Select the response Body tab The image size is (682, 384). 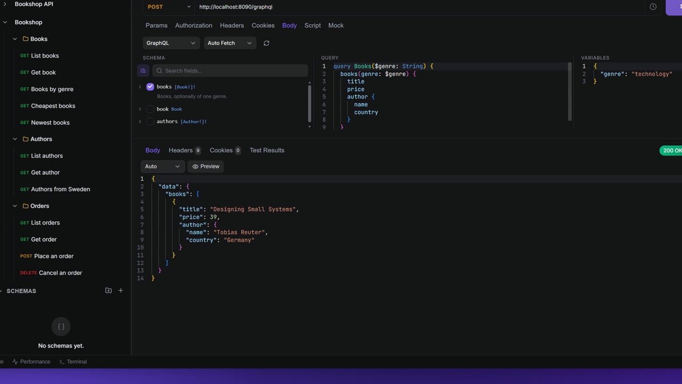[x=152, y=150]
